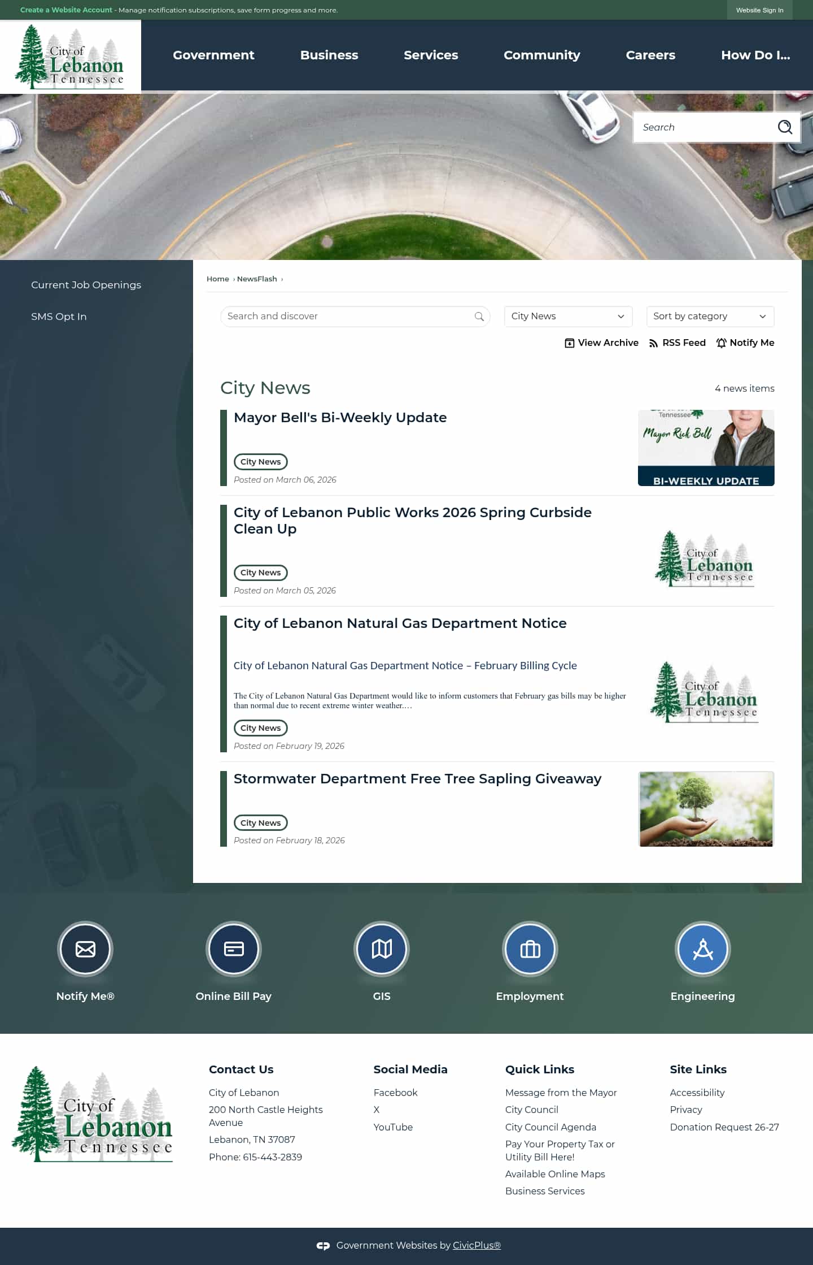Click City of Lebanon header logo
This screenshot has height=1265, width=813.
tap(70, 57)
